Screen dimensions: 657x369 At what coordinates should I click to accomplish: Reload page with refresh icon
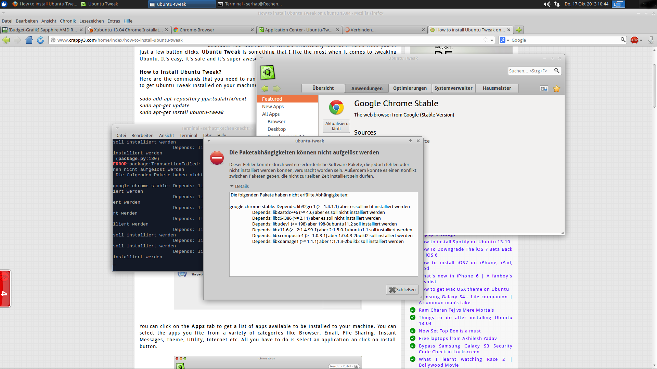point(40,40)
